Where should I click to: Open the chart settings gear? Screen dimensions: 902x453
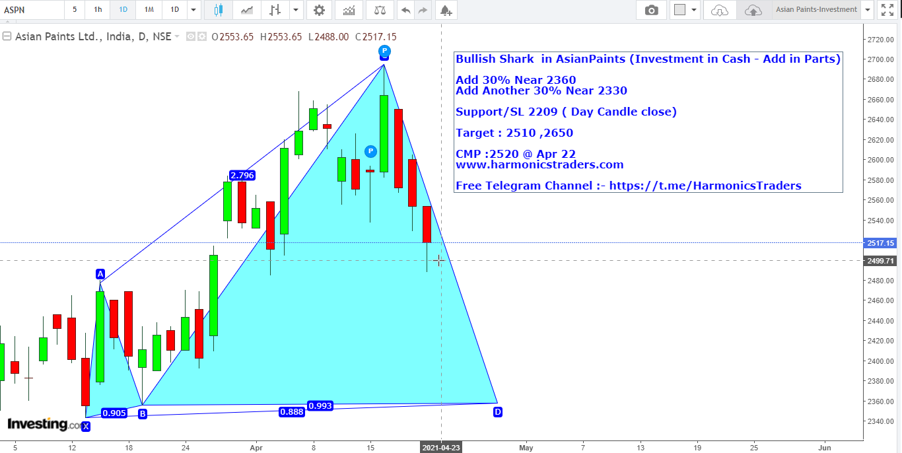coord(318,10)
